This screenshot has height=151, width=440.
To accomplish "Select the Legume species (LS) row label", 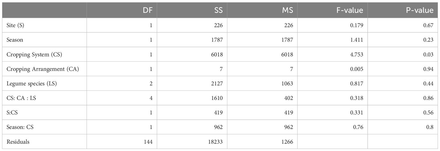I will [x=32, y=84].
